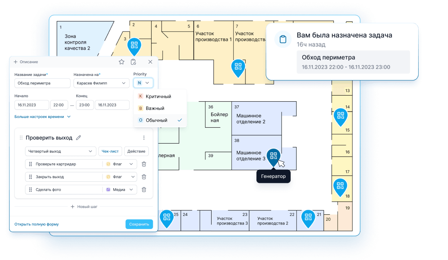Click the clipboard template icon beside the star
The width and height of the screenshot is (448, 260).
133,62
